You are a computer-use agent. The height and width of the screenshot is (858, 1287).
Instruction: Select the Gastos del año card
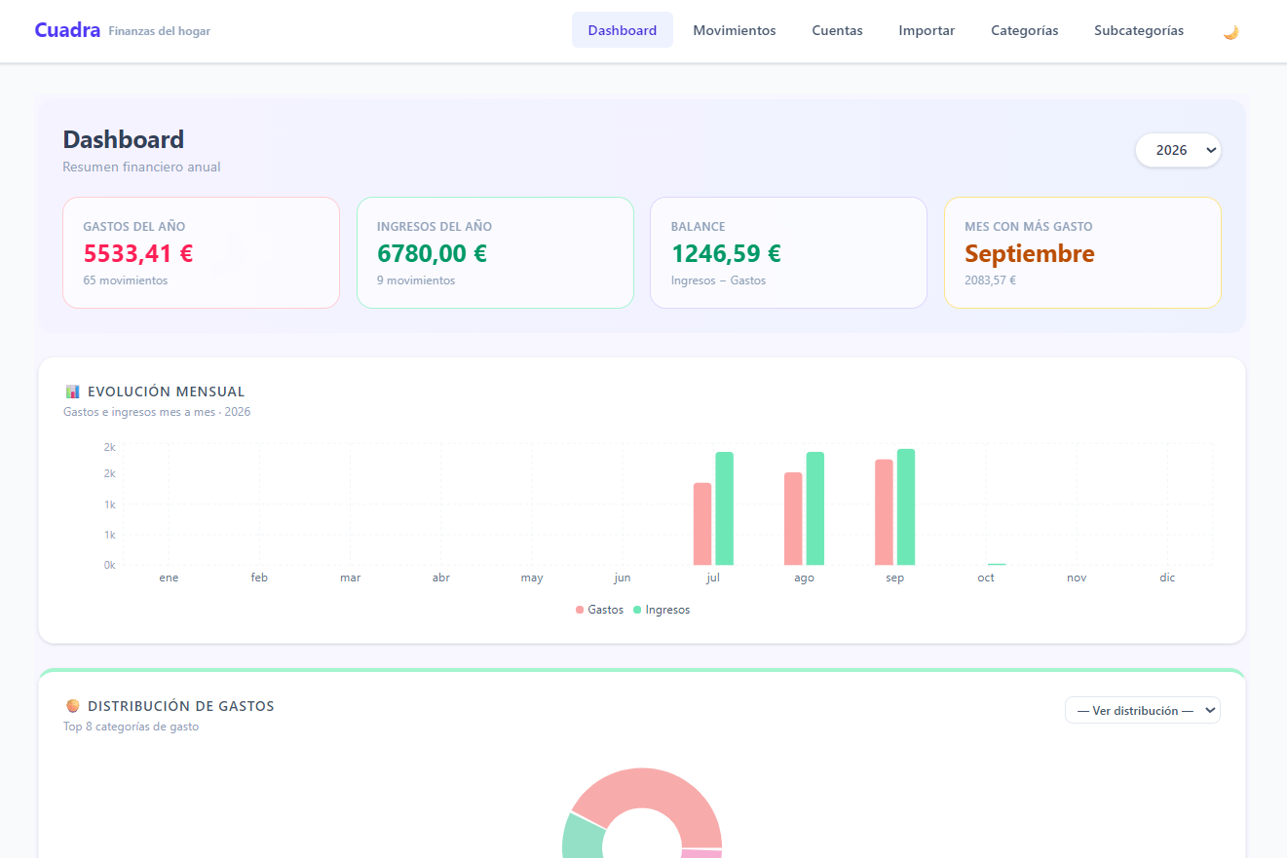click(x=201, y=253)
